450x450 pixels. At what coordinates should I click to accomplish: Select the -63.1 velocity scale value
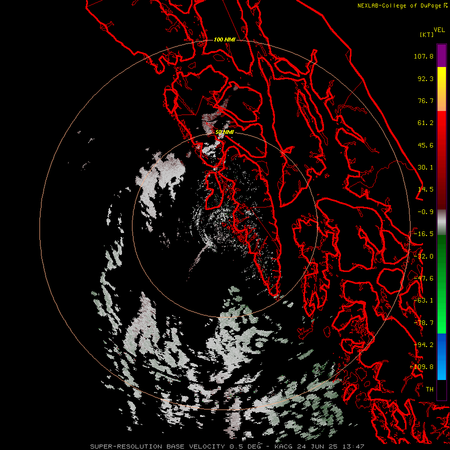click(x=423, y=300)
